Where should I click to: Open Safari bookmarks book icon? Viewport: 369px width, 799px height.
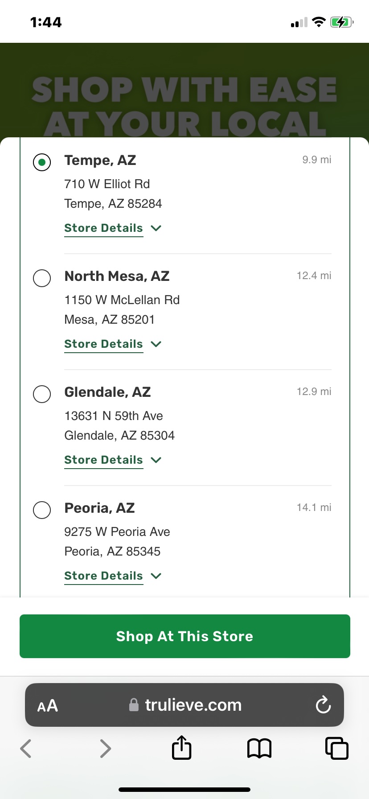pyautogui.click(x=259, y=748)
